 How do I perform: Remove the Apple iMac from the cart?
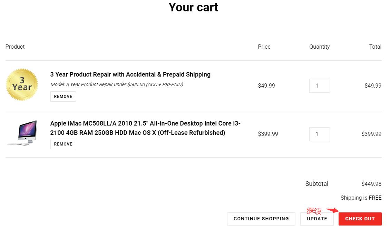click(x=63, y=144)
